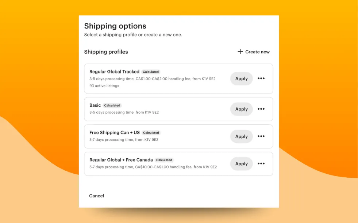
Task: Select the Free Shipping Can + US title
Action: [x=114, y=133]
